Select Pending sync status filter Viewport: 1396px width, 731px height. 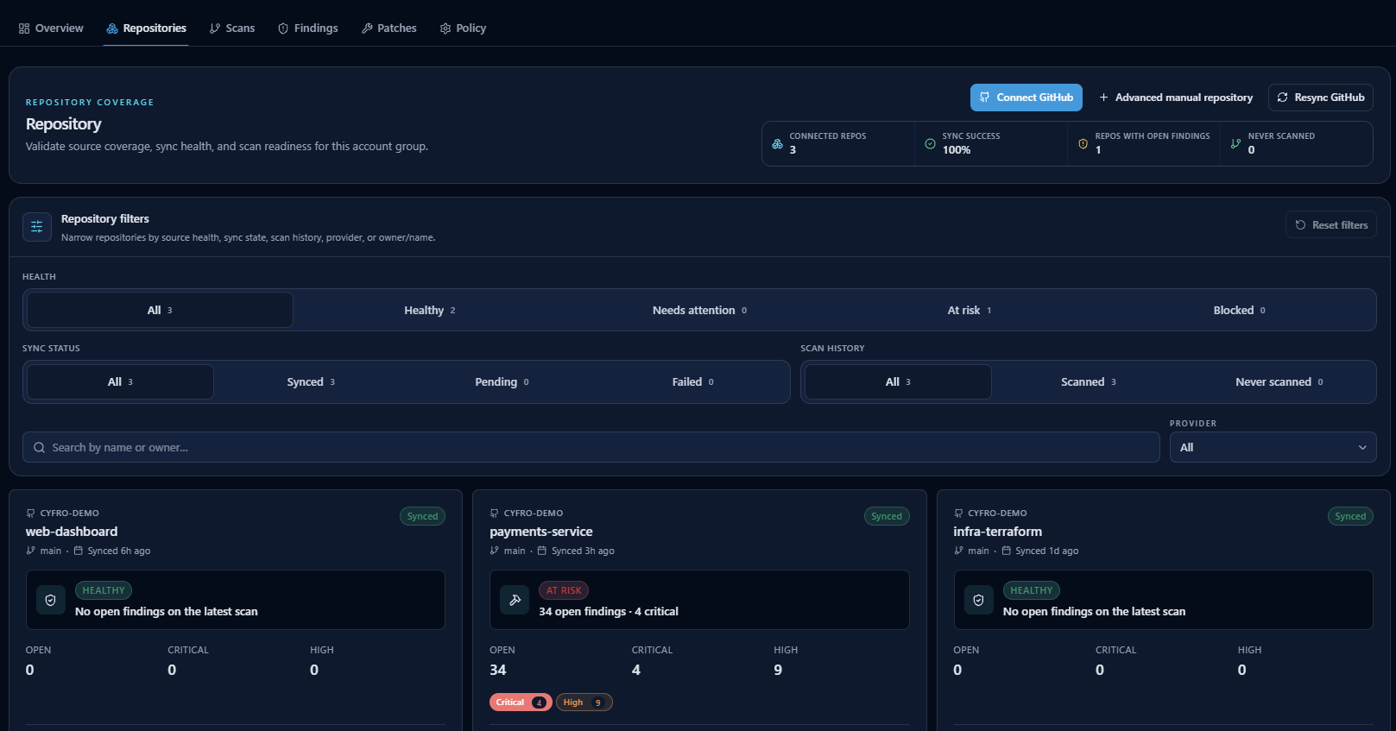[502, 381]
